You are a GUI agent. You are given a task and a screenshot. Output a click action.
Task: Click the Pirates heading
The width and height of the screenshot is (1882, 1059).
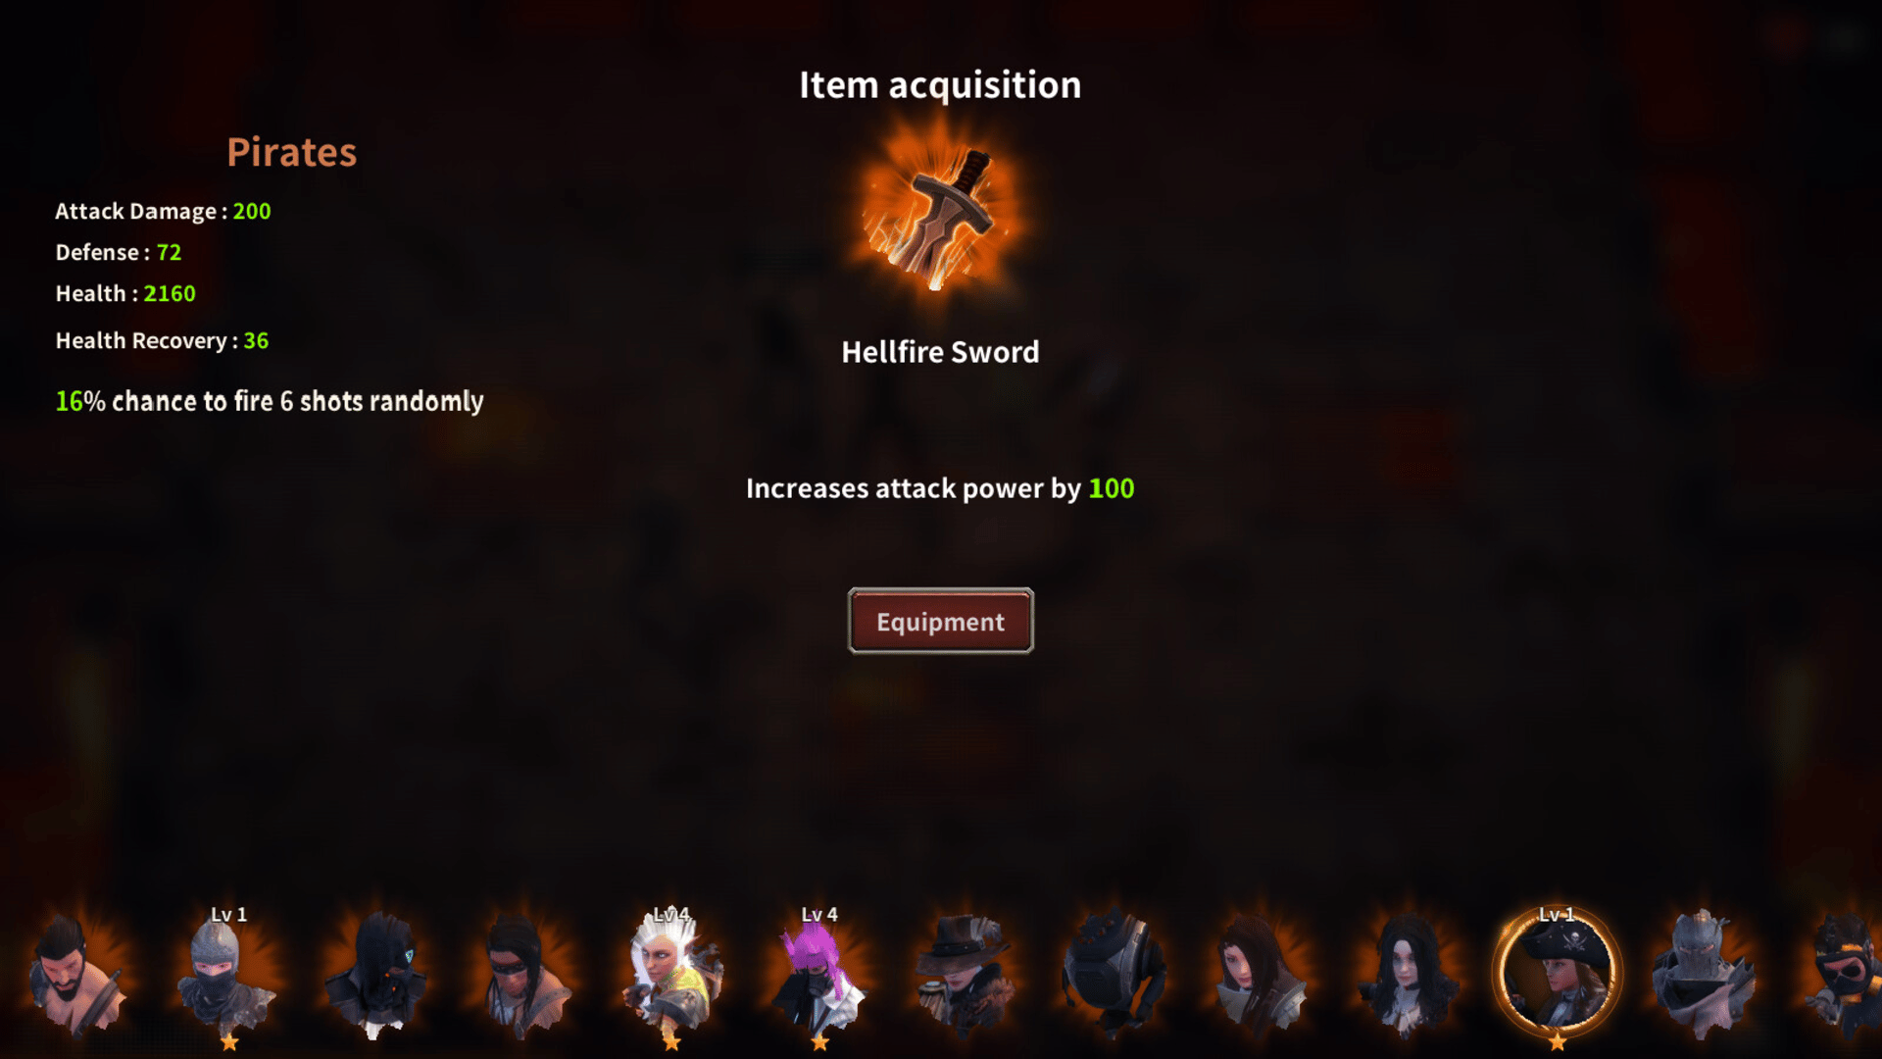click(292, 152)
